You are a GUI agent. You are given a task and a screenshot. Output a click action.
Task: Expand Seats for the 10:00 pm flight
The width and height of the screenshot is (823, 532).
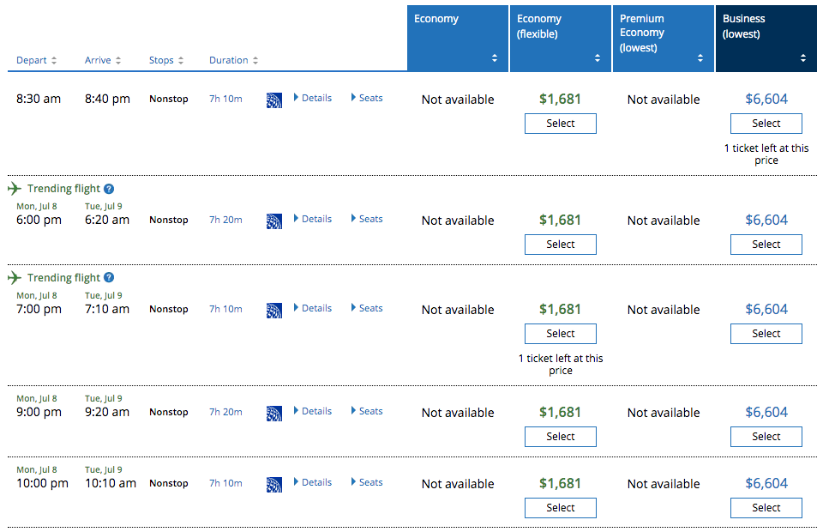click(x=367, y=482)
